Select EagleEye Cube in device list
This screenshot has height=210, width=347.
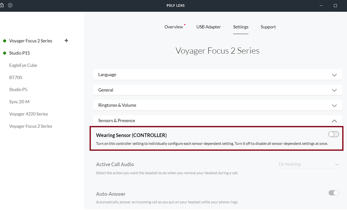click(x=23, y=65)
